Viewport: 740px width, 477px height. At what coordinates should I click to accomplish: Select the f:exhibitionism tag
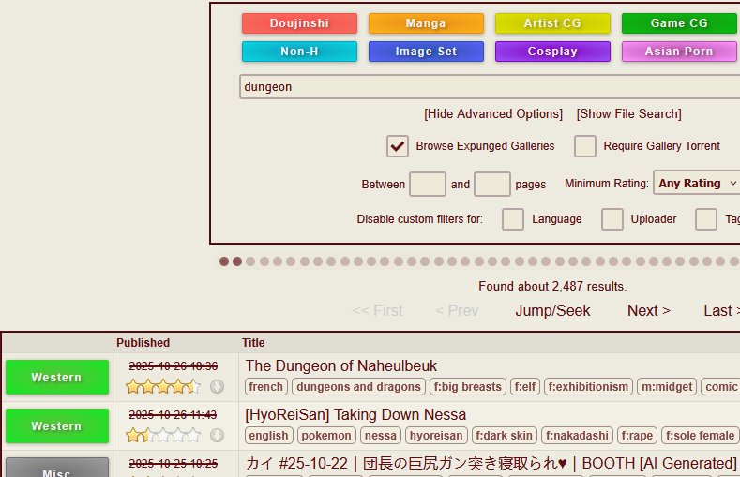pos(588,386)
